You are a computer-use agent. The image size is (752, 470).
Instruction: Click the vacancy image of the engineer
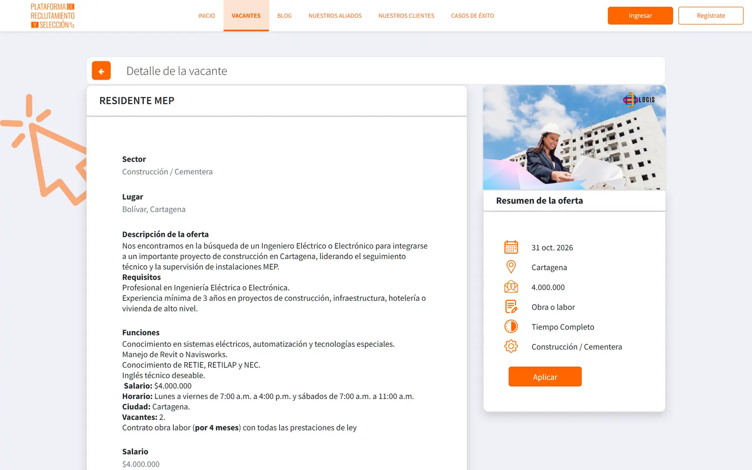(x=574, y=138)
